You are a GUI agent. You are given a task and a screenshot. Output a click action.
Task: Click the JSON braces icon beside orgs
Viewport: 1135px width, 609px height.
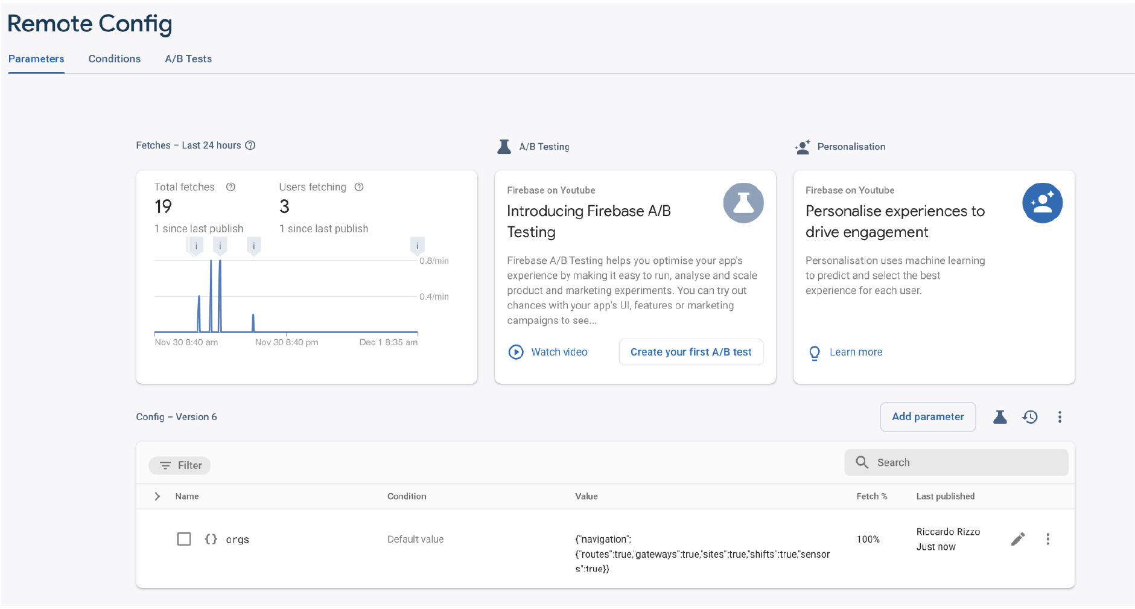[211, 539]
